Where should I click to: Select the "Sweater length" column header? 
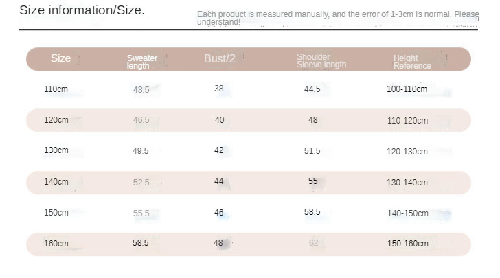coord(141,62)
